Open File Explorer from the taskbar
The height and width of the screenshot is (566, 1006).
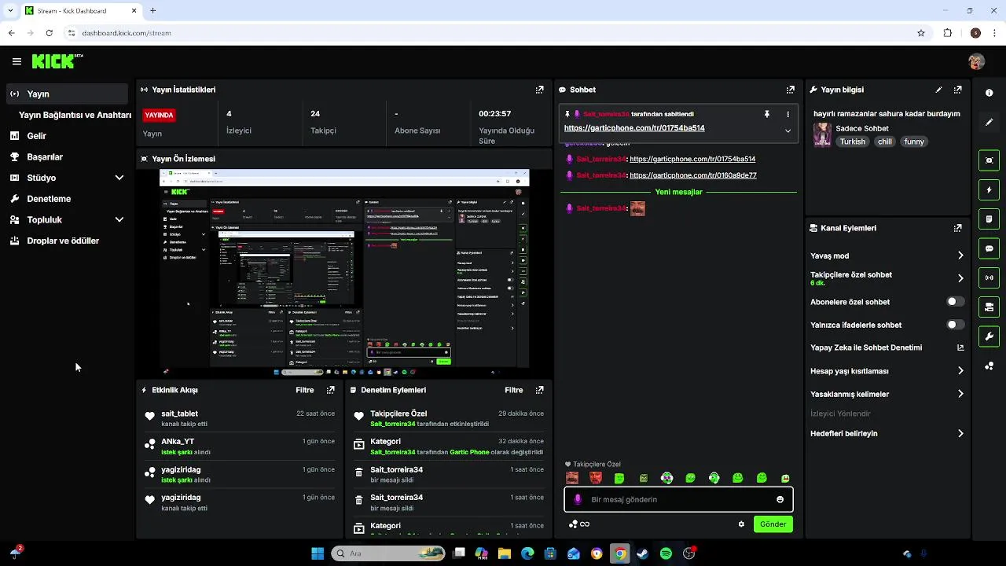click(505, 553)
